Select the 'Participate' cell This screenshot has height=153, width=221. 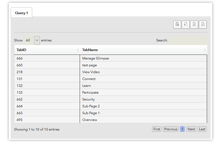click(143, 92)
